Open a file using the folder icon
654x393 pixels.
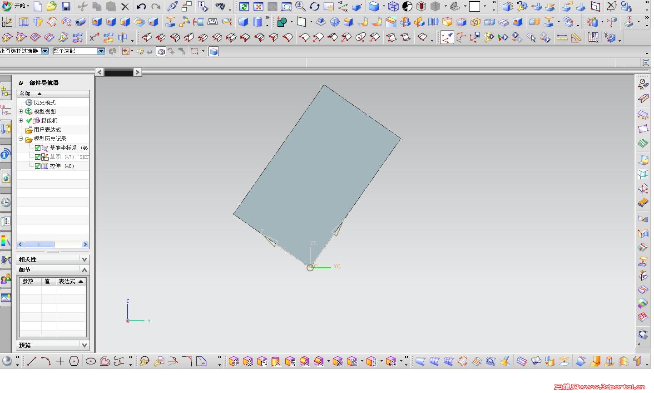click(x=52, y=6)
